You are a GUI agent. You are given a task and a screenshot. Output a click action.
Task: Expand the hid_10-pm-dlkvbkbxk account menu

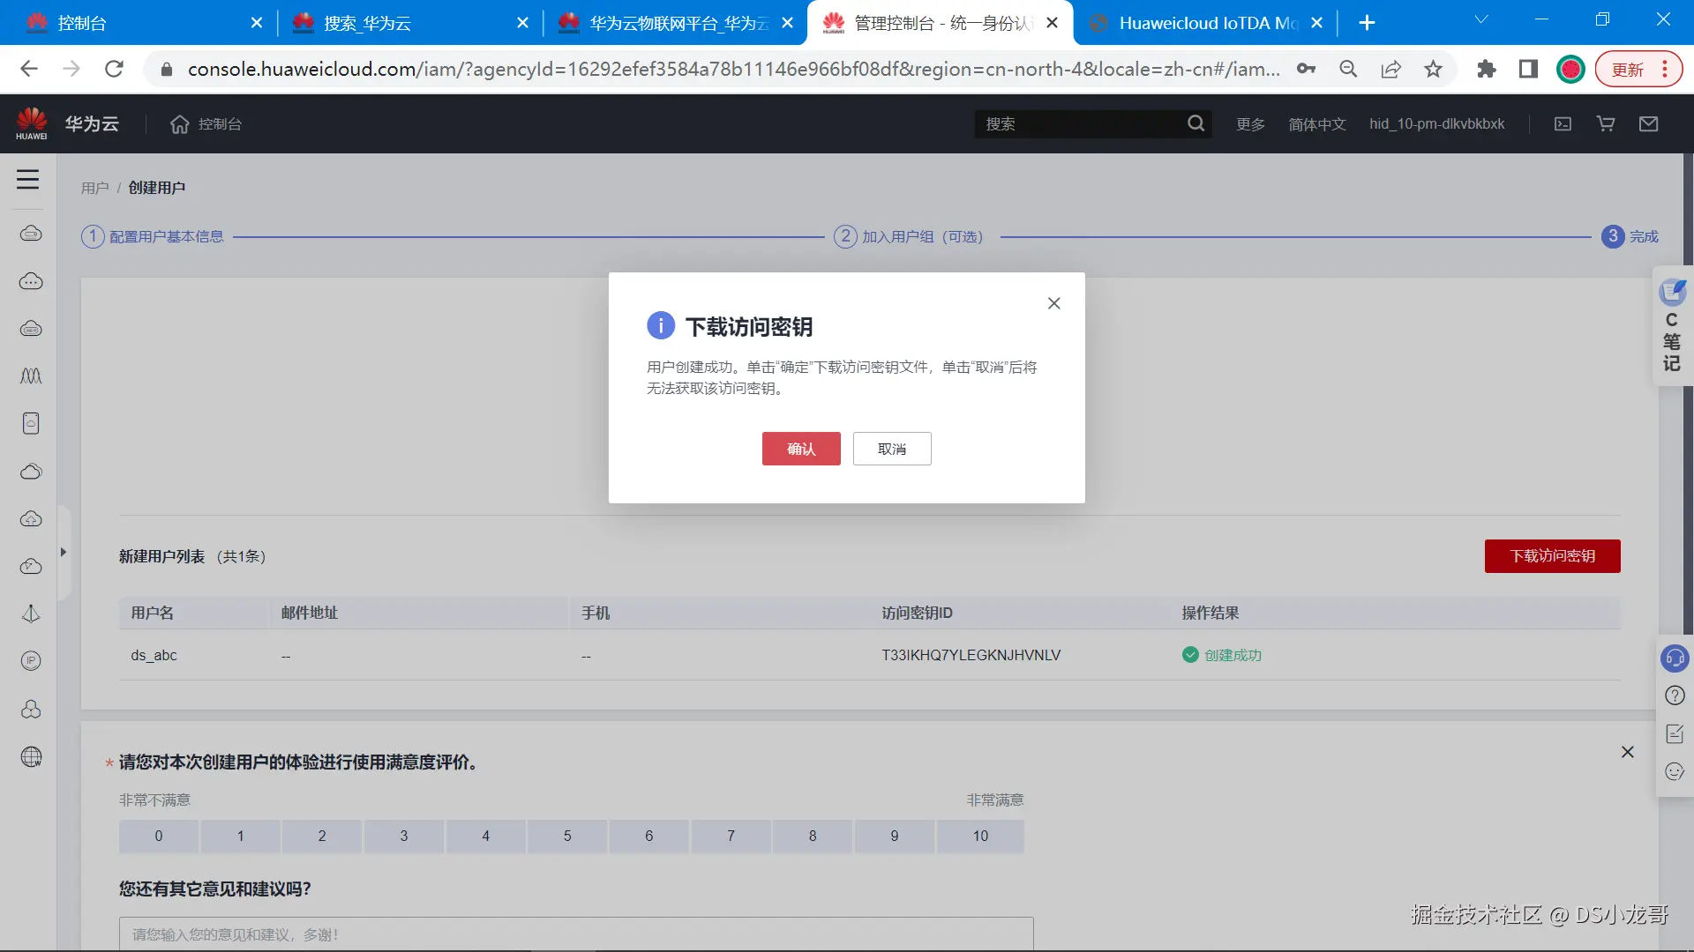pyautogui.click(x=1436, y=124)
